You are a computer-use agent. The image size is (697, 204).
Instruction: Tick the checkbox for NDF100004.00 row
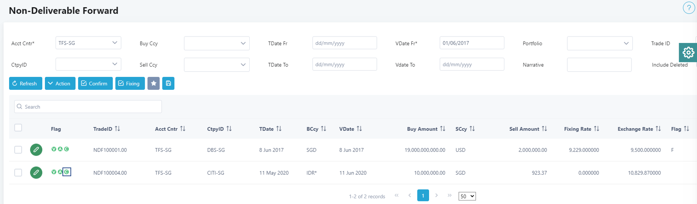click(x=18, y=173)
